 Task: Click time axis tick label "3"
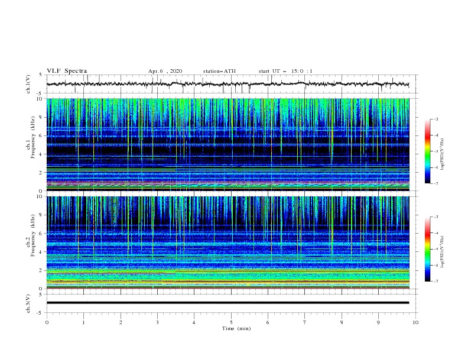(x=157, y=322)
